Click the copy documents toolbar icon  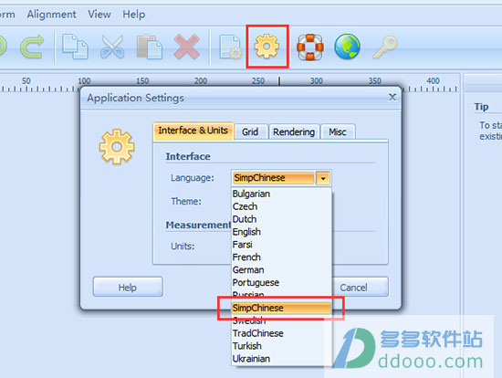pos(75,47)
